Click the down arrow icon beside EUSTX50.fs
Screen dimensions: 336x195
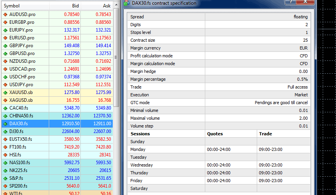pyautogui.click(x=5, y=139)
